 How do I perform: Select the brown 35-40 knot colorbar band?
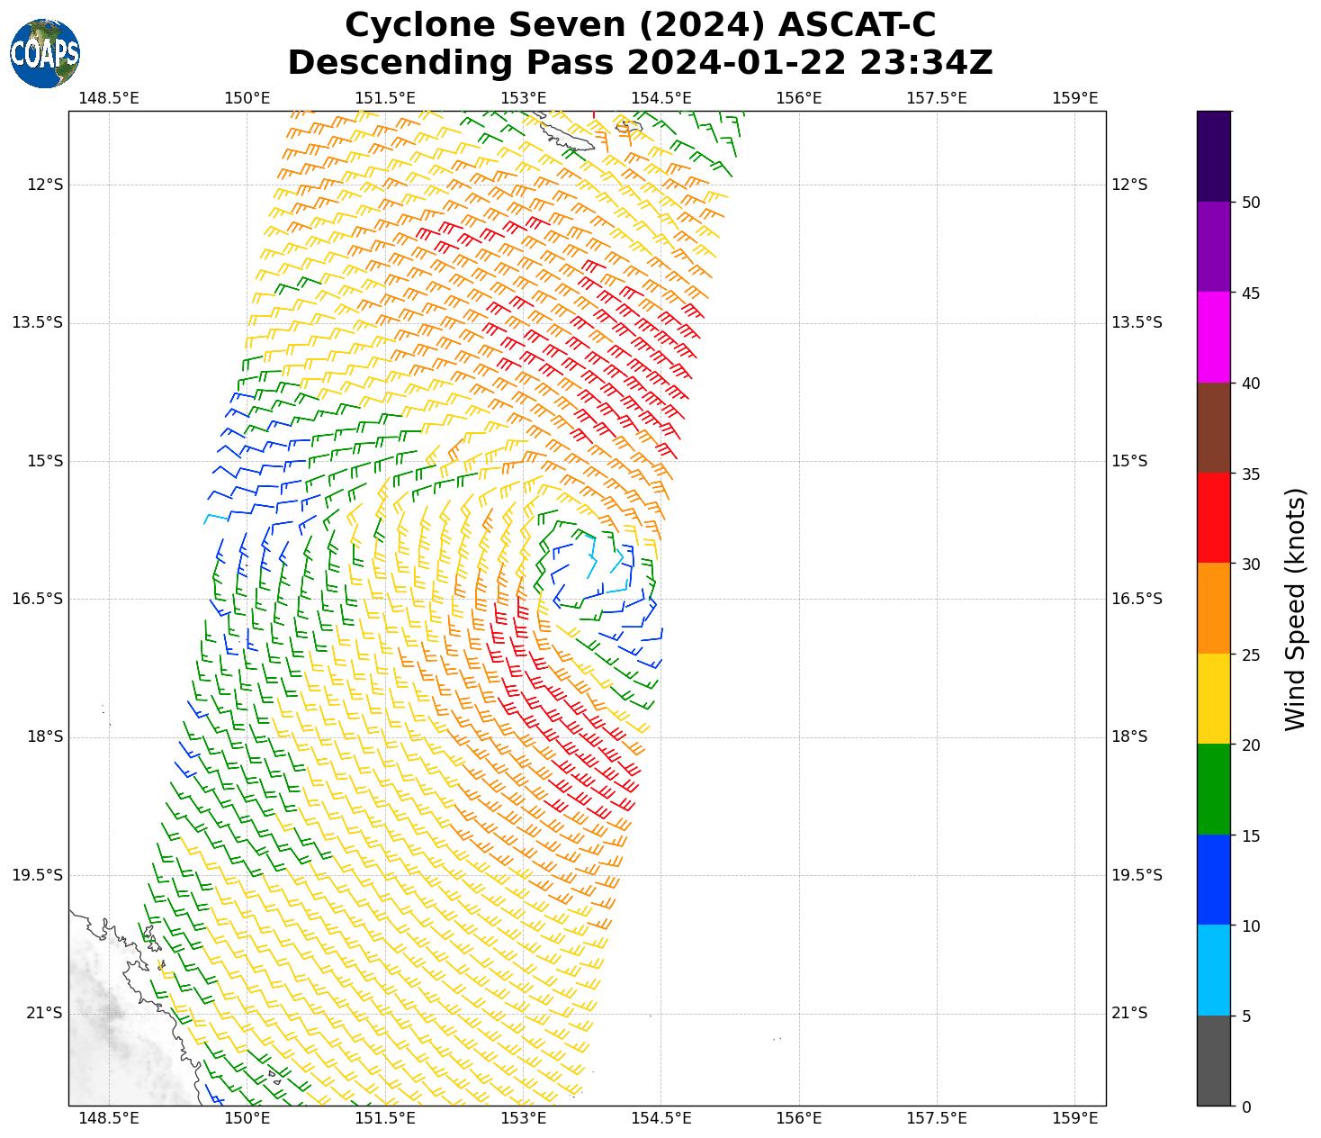point(1213,428)
